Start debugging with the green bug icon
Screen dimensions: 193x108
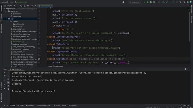pyautogui.click(x=148, y=2)
